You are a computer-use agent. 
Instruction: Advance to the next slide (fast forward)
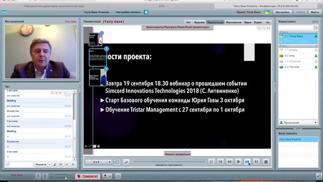coord(247,162)
